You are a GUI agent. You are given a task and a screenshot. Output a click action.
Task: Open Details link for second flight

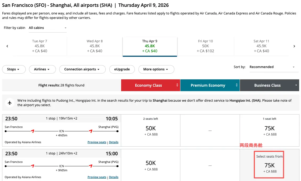[x=114, y=177]
